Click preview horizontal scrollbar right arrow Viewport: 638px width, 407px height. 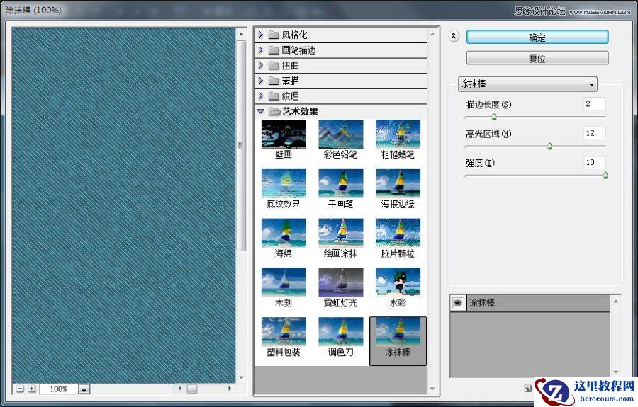click(230, 389)
